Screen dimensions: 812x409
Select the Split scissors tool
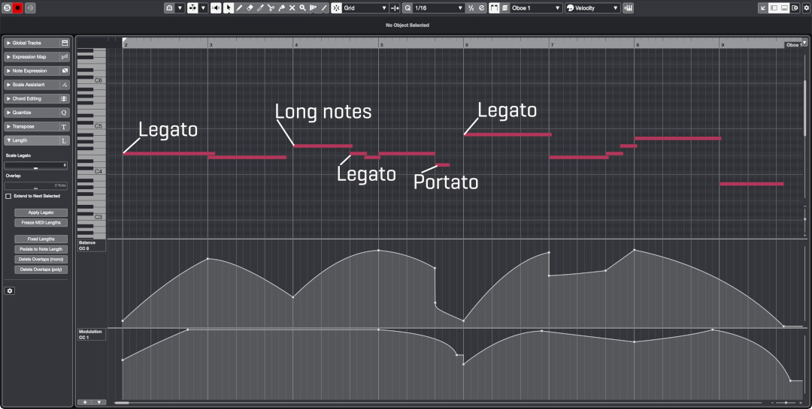pyautogui.click(x=271, y=8)
